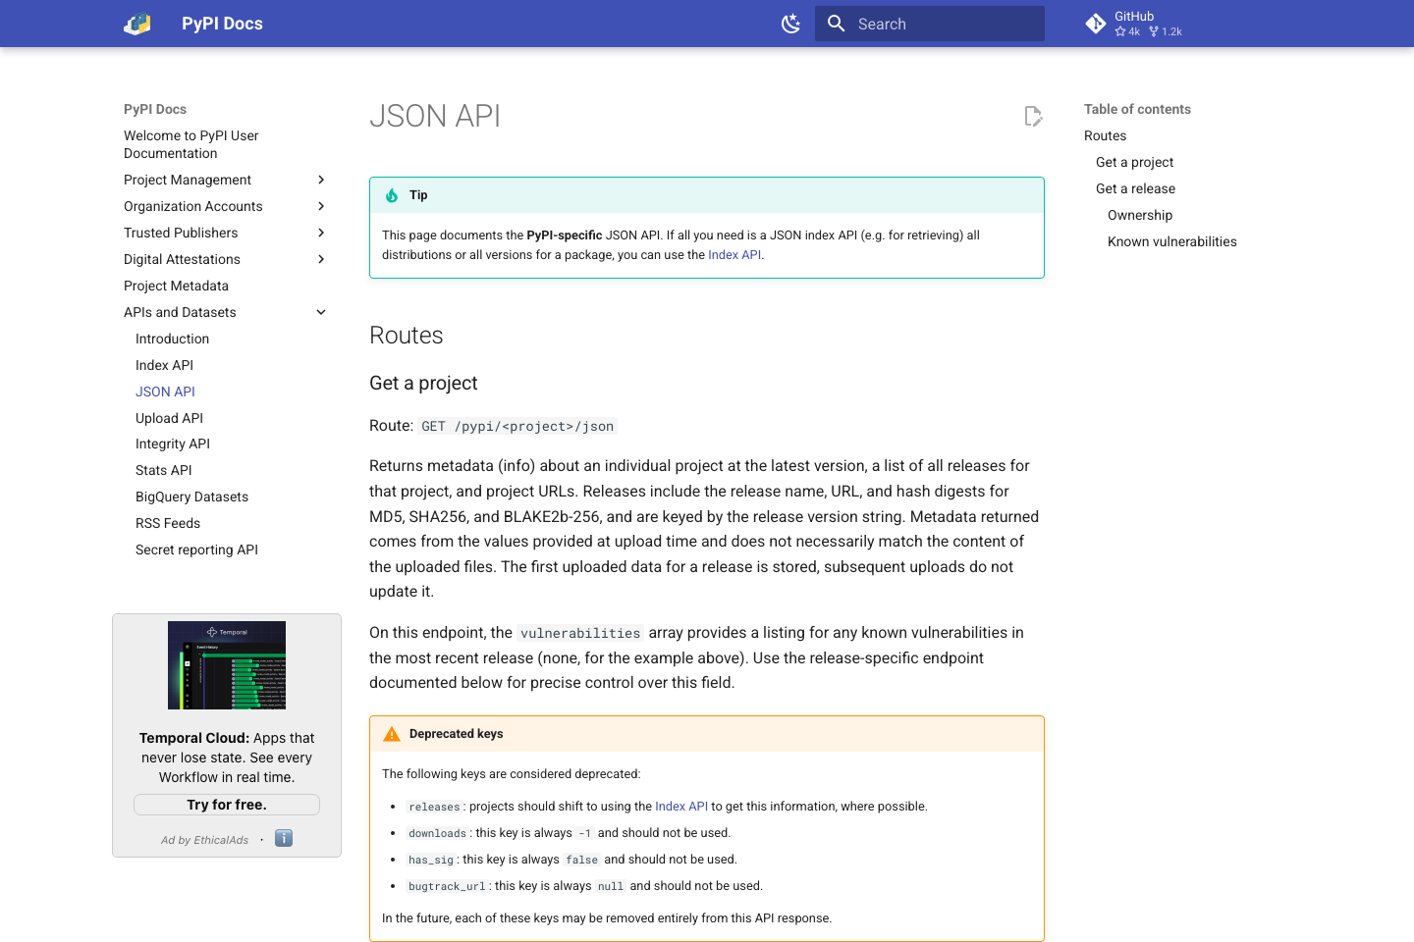The width and height of the screenshot is (1414, 942).
Task: Expand the Trusted Publishers section
Action: click(321, 233)
